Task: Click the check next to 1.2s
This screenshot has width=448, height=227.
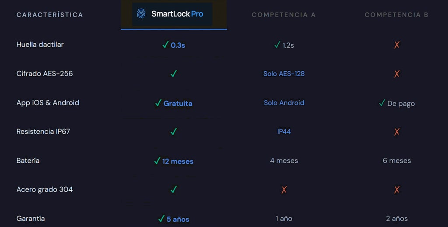Action: coord(277,45)
